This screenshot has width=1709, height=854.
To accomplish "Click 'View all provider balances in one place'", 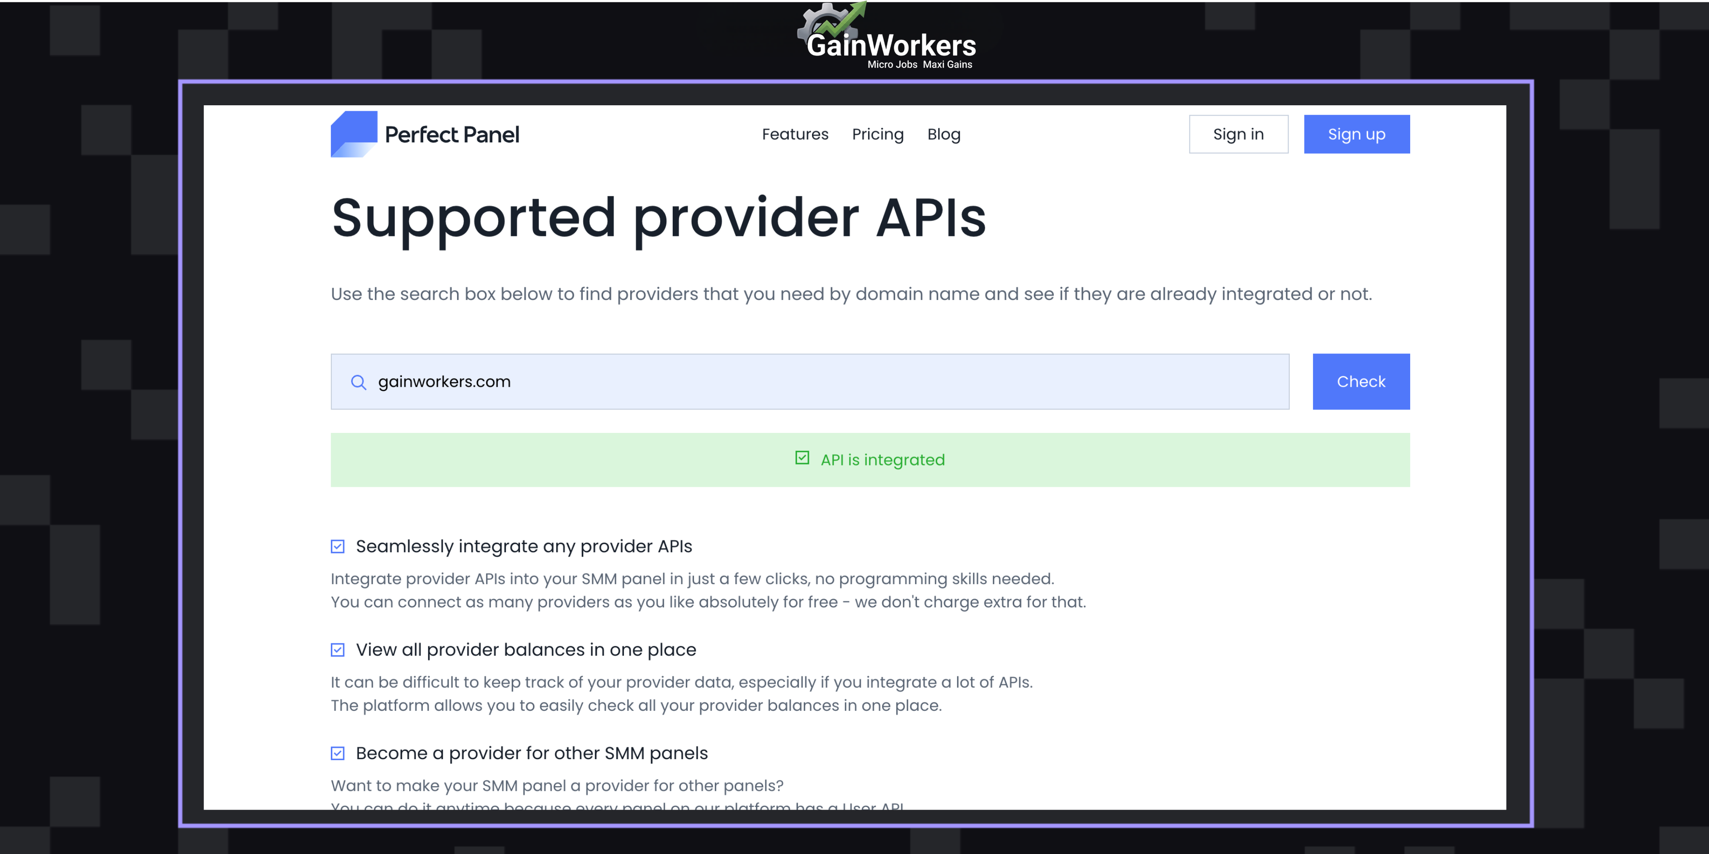I will 525,650.
